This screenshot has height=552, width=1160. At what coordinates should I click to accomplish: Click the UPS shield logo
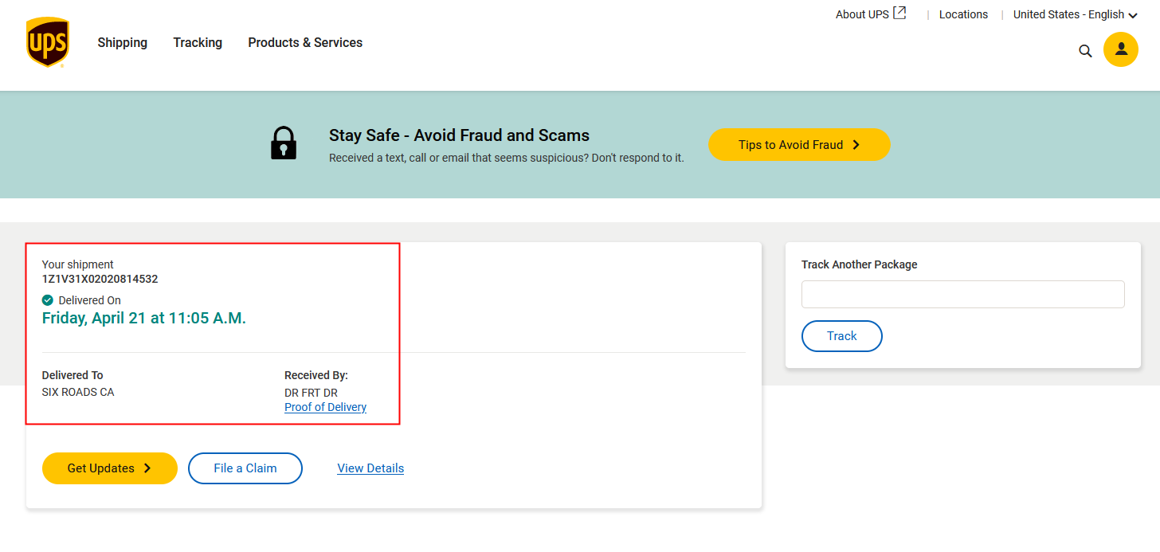48,43
